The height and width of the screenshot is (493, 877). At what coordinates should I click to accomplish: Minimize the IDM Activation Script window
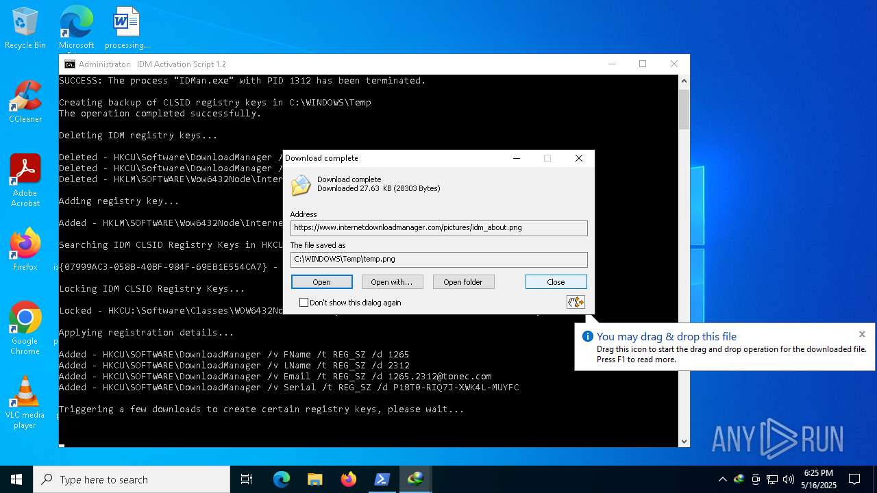[x=612, y=64]
